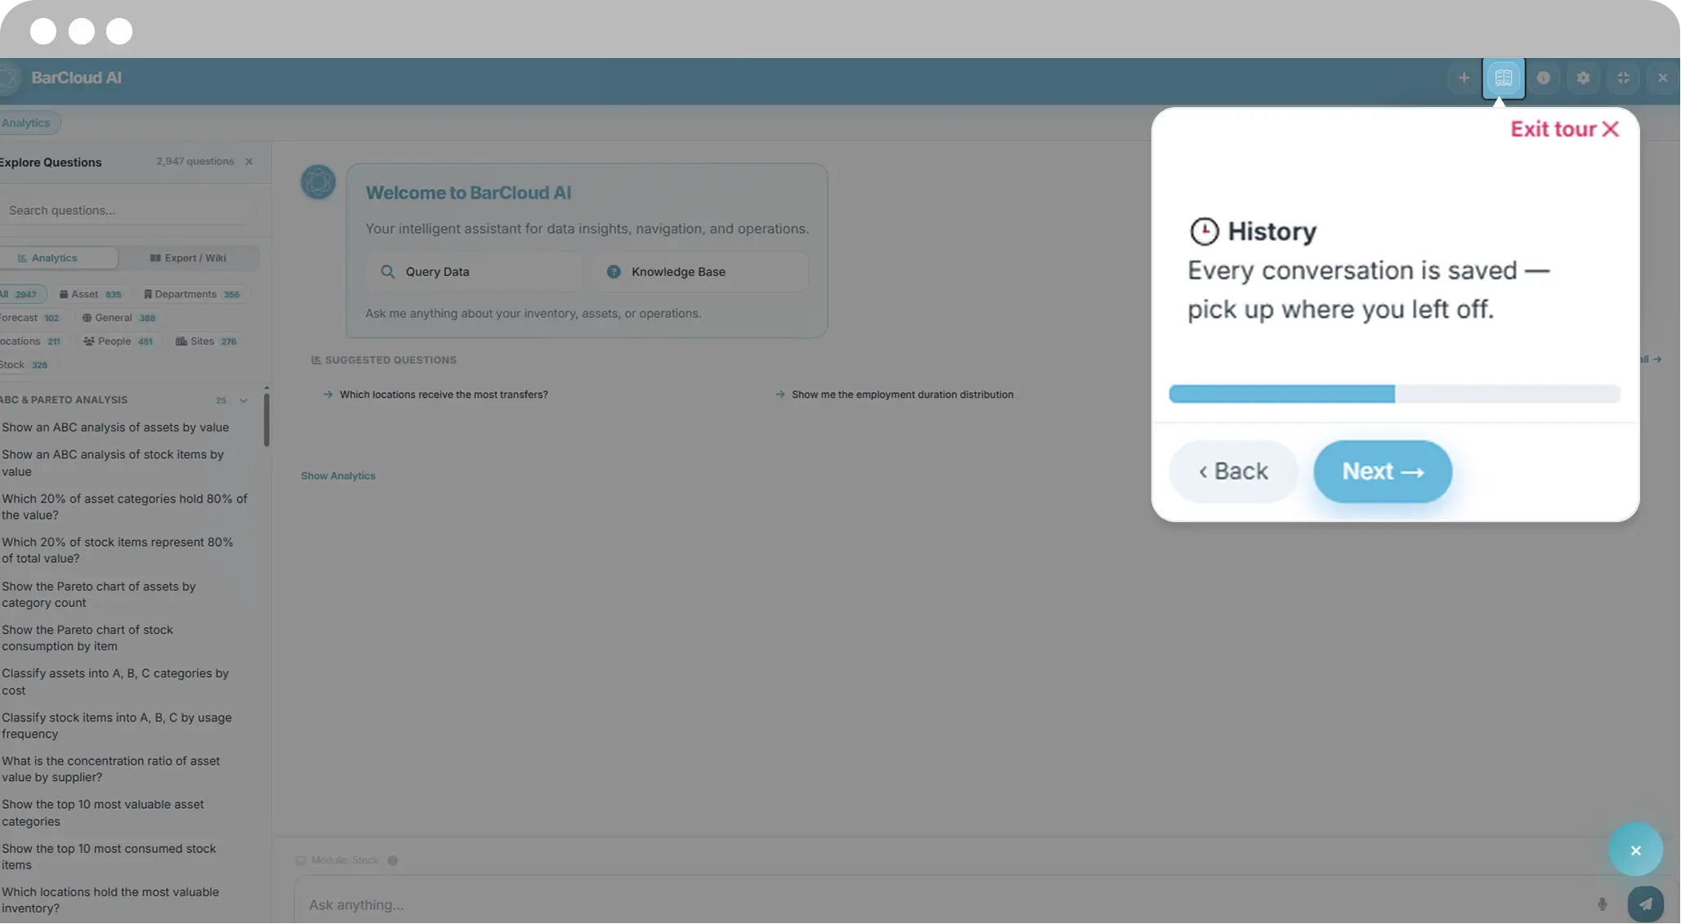Select 'Show the Pareto chart of assets by category count'
The height and width of the screenshot is (924, 1681).
(x=99, y=595)
